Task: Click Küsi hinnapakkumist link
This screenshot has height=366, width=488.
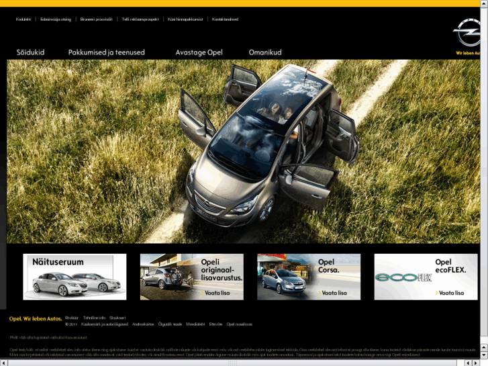Action: click(x=185, y=19)
